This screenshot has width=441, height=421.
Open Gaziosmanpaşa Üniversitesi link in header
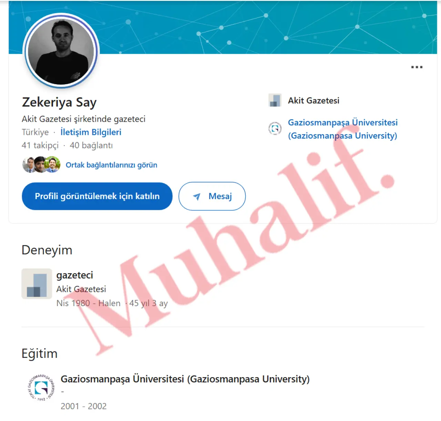[x=343, y=129]
